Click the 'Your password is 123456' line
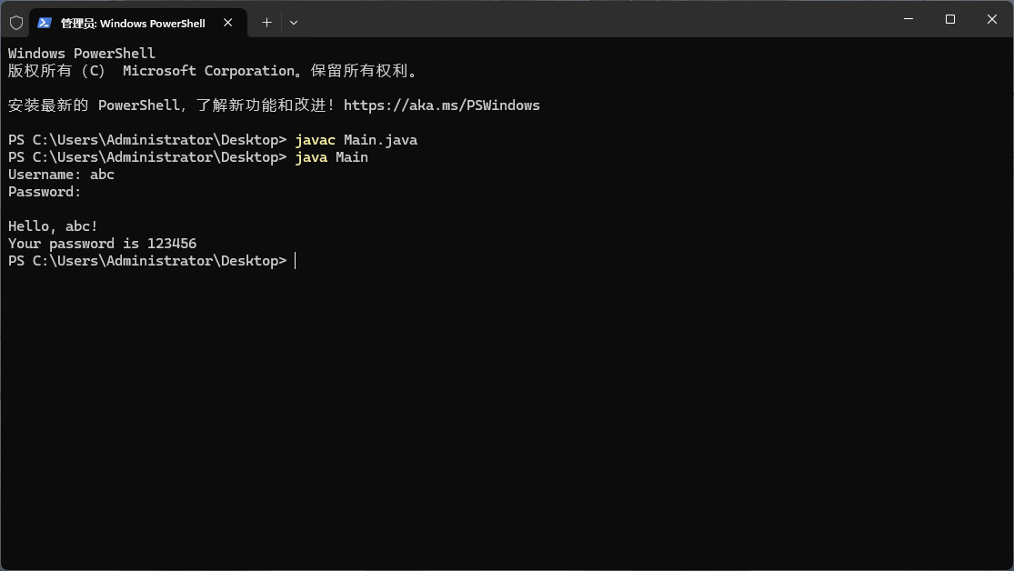1014x571 pixels. [x=102, y=244]
